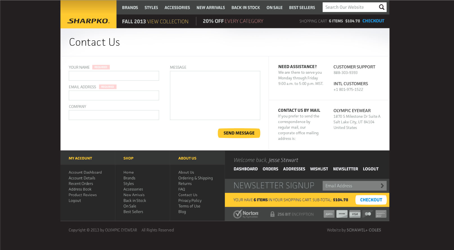This screenshot has height=250, width=454.
Task: Click Back in Stock footer link
Action: click(x=135, y=201)
